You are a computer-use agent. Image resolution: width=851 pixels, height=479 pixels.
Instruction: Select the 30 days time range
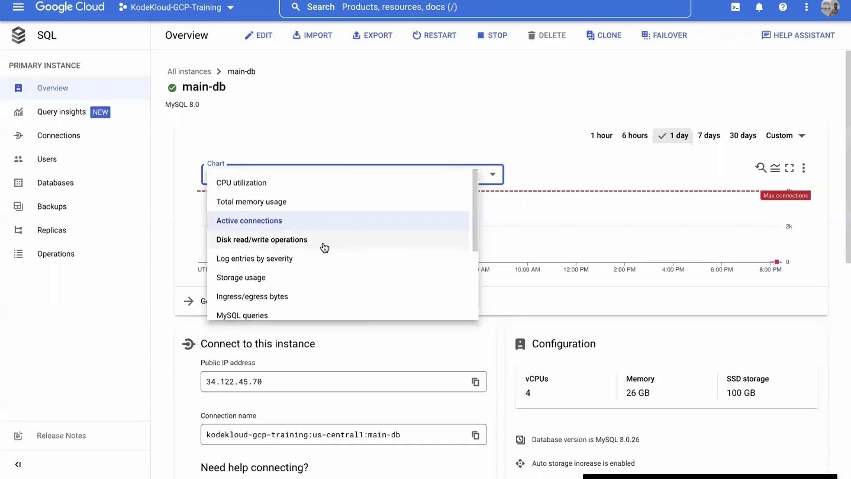click(743, 136)
